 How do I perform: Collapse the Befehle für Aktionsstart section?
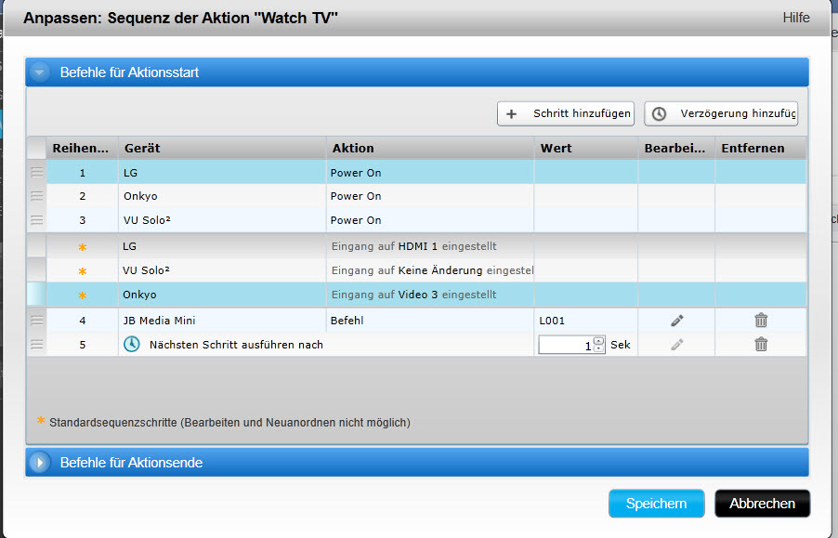tap(40, 72)
